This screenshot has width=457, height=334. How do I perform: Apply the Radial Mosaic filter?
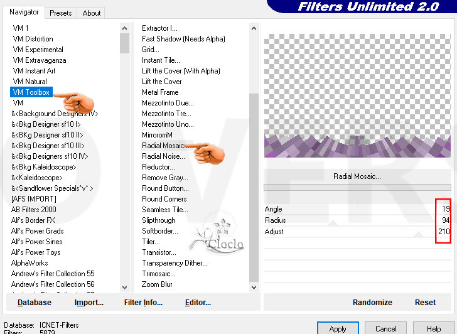[x=338, y=329]
